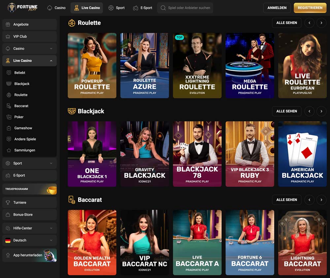Click the Andere Spiele icon

tap(9, 139)
